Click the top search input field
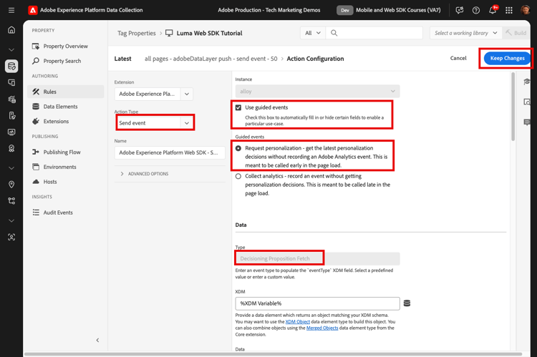537x357 pixels. tap(374, 33)
